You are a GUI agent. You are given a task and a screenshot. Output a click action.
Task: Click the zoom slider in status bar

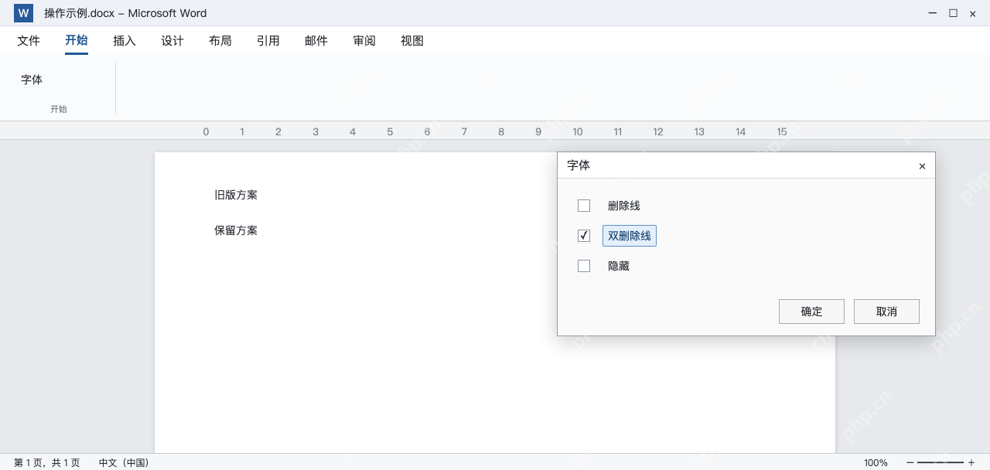coord(940,462)
